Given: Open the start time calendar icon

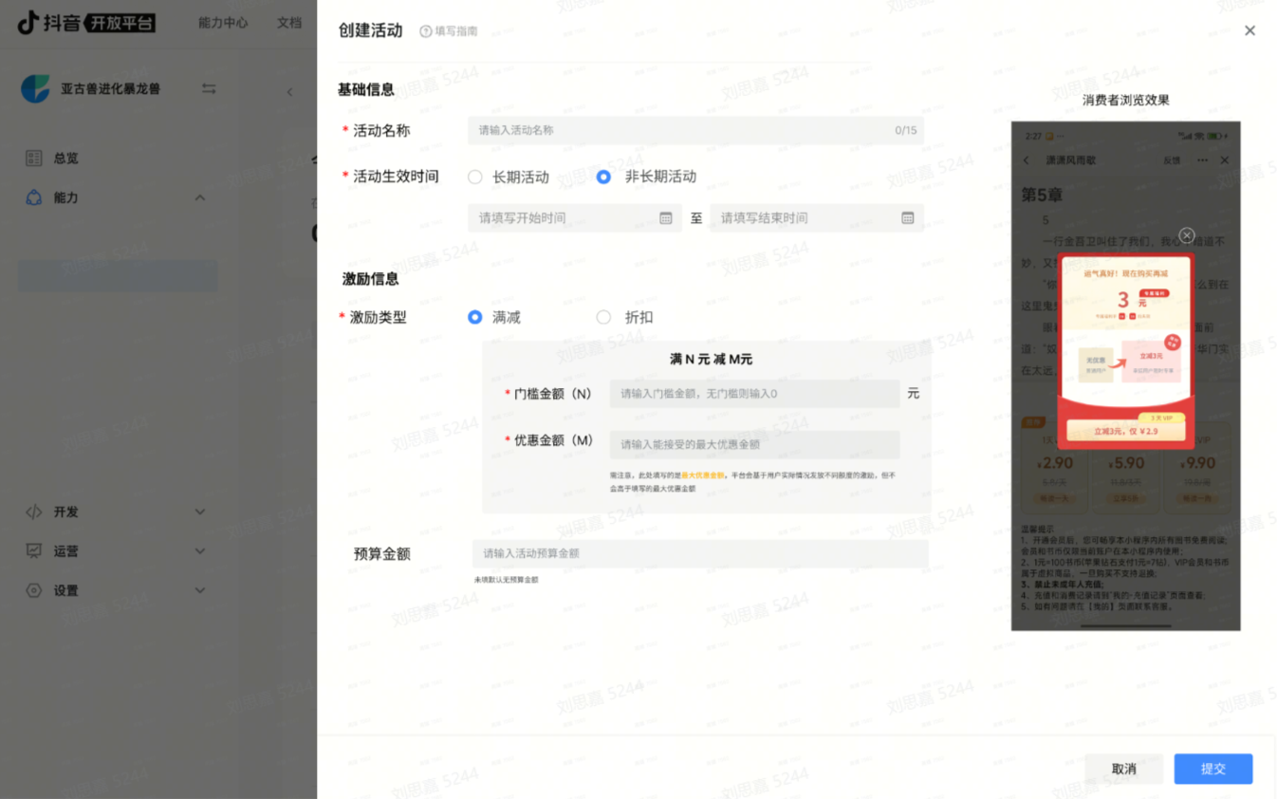Looking at the screenshot, I should (666, 218).
